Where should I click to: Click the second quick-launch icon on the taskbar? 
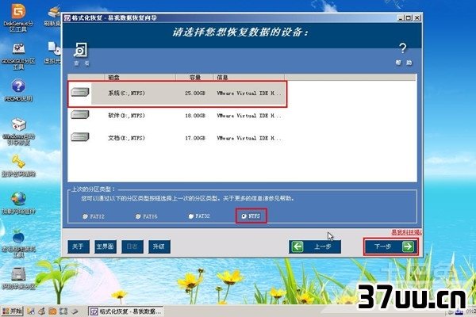41,311
